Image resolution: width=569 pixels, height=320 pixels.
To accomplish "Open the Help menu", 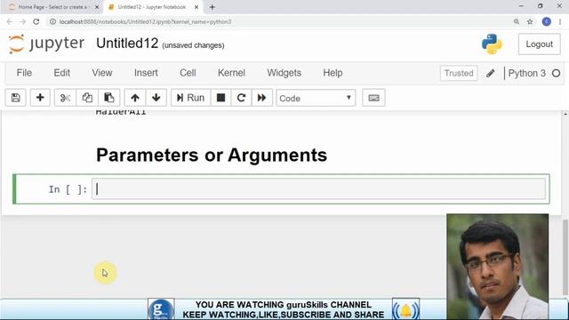I will [333, 73].
